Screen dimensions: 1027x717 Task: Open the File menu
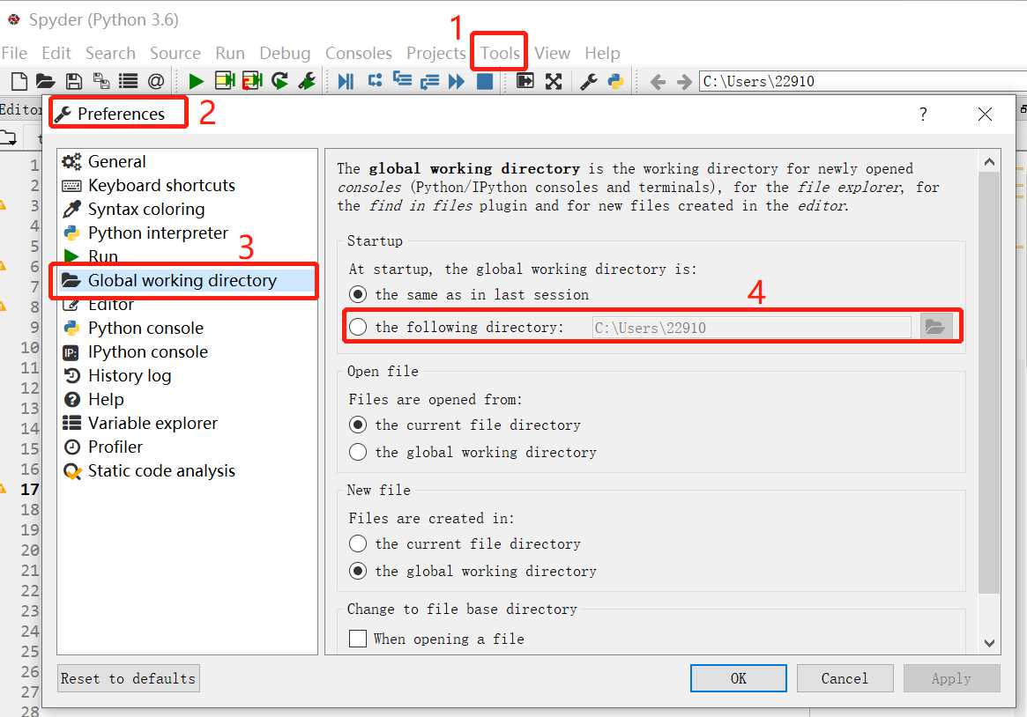coord(14,53)
